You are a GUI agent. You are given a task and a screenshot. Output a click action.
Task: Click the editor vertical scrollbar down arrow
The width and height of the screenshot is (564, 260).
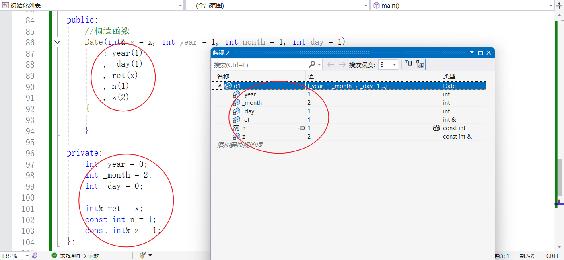pyautogui.click(x=559, y=246)
